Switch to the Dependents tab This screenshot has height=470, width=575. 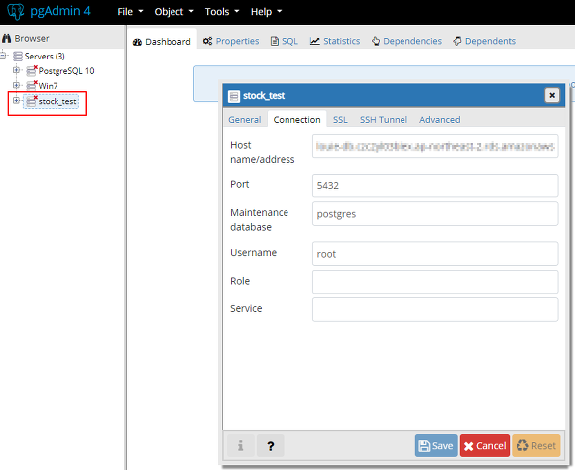484,41
